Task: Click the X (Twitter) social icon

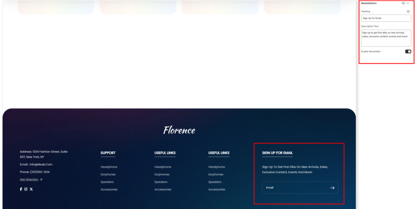Action: tap(31, 189)
